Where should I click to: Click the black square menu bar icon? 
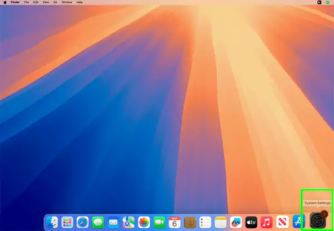(x=320, y=2)
